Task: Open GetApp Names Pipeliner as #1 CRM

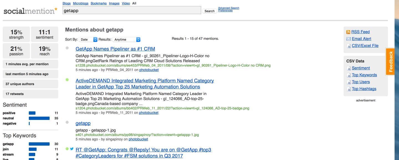Action: 115,49
